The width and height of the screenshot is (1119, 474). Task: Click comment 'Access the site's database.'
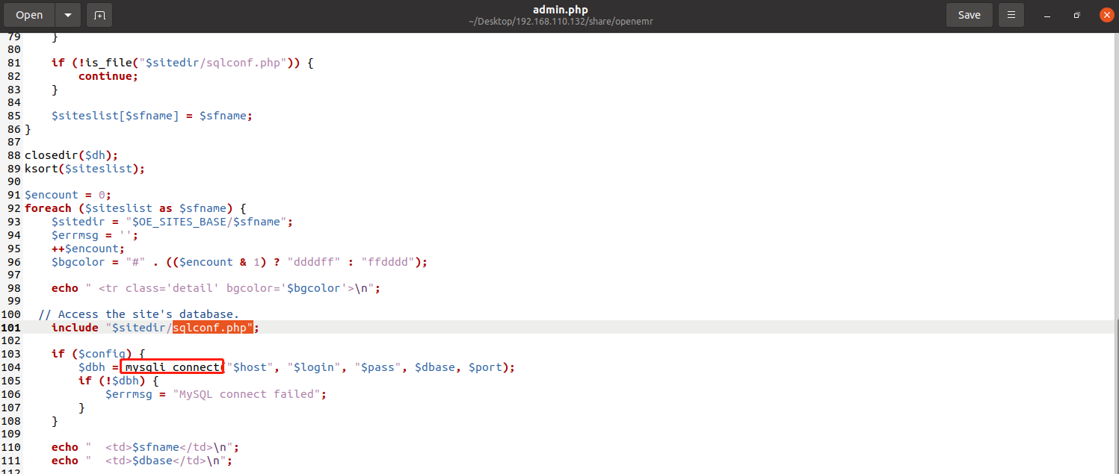point(138,314)
